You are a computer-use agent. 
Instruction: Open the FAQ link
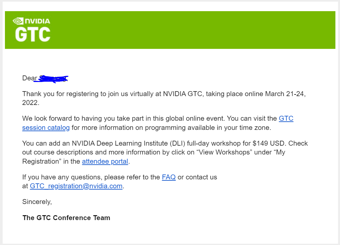[169, 177]
